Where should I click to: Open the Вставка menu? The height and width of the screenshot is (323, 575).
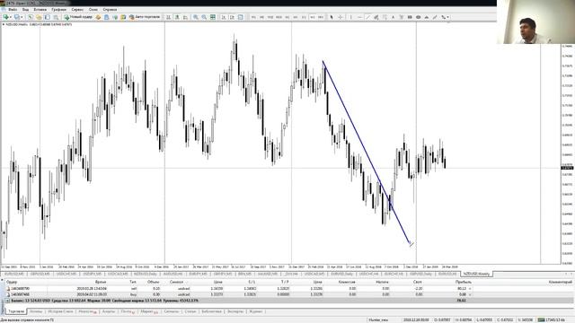point(40,10)
